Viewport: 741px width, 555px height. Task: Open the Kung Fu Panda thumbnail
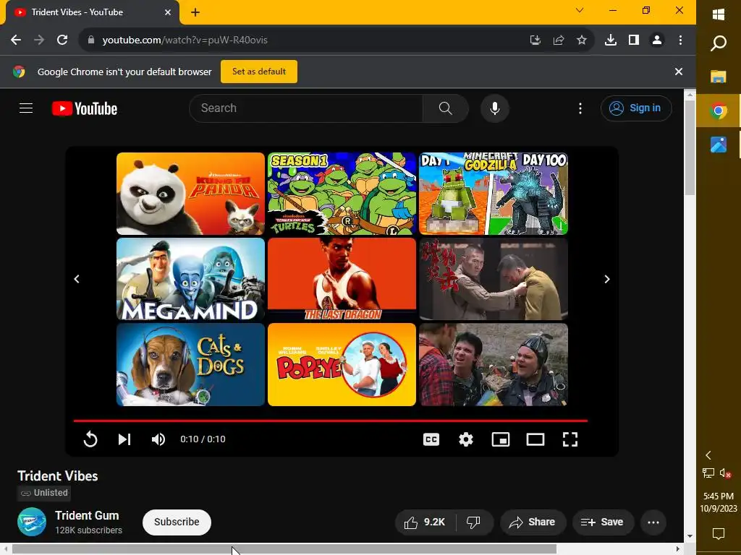(x=190, y=194)
